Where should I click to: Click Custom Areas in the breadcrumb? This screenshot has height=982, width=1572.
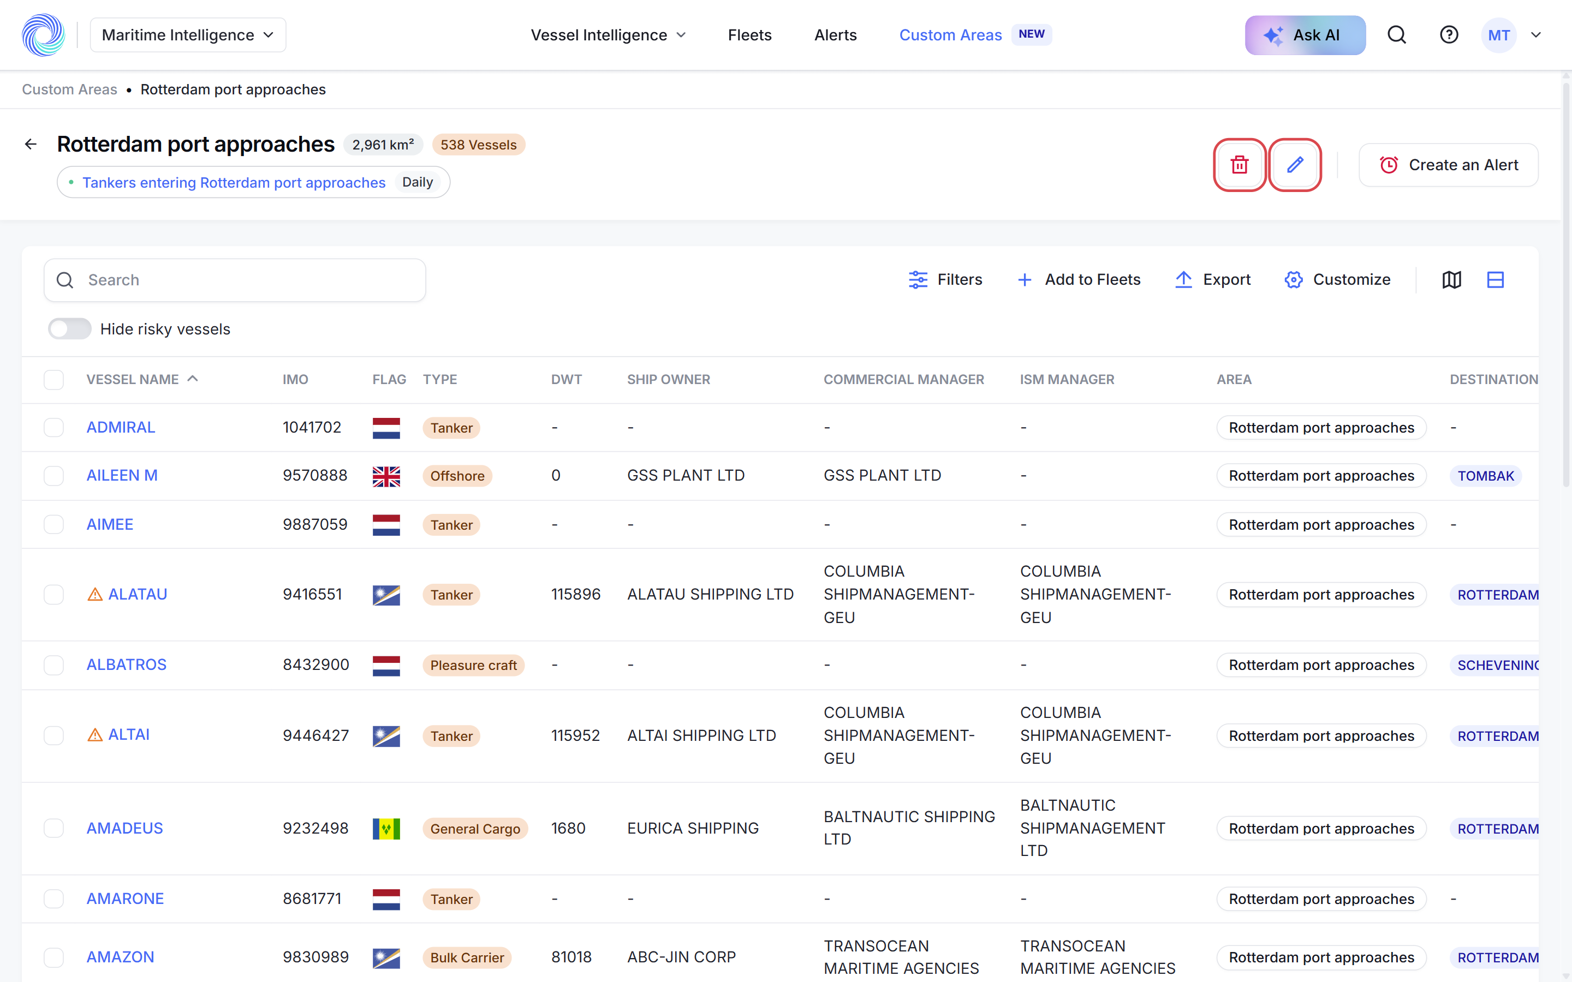[69, 89]
